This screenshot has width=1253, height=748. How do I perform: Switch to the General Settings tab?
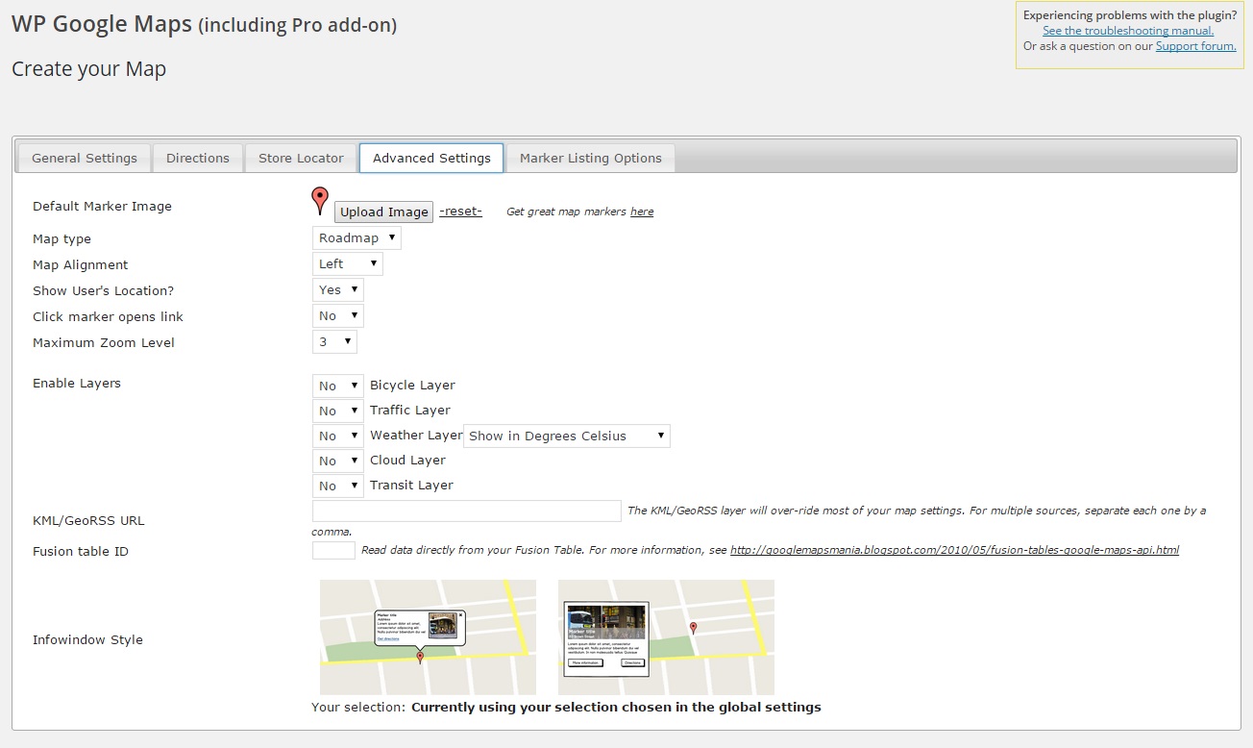pyautogui.click(x=84, y=158)
